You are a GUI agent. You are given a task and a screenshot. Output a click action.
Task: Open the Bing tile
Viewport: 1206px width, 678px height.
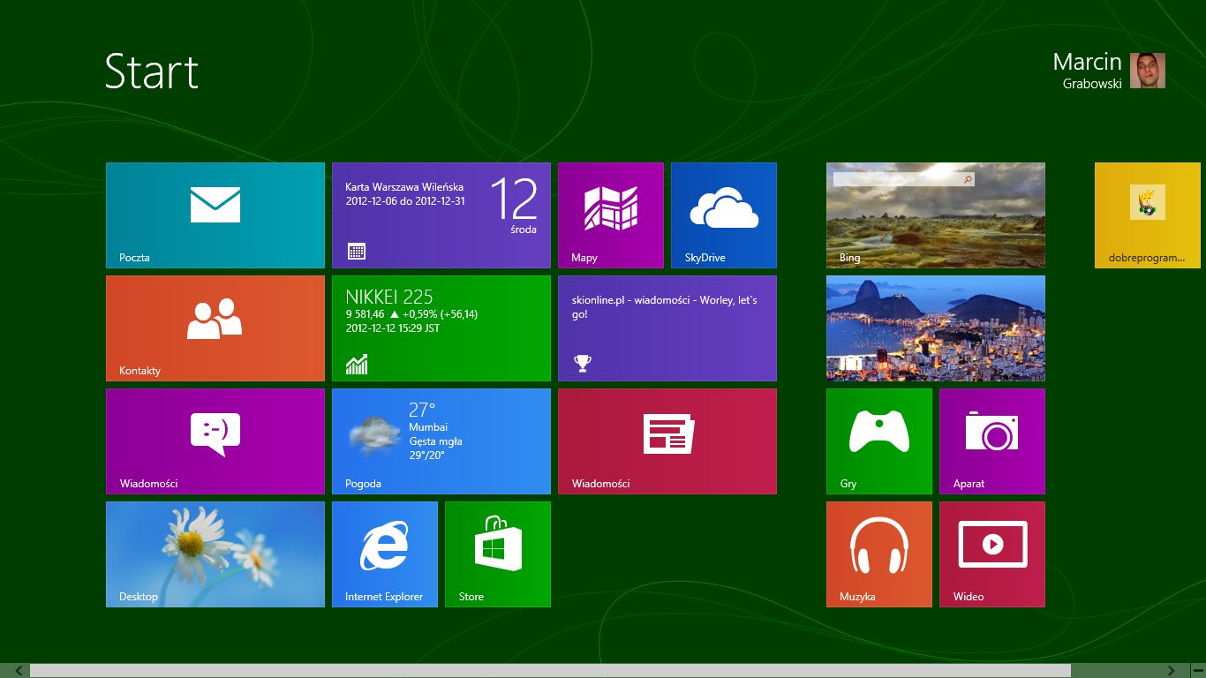coord(936,215)
